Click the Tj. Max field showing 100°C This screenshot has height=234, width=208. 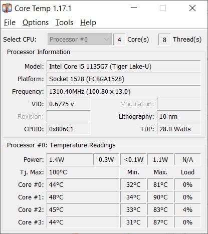83,172
